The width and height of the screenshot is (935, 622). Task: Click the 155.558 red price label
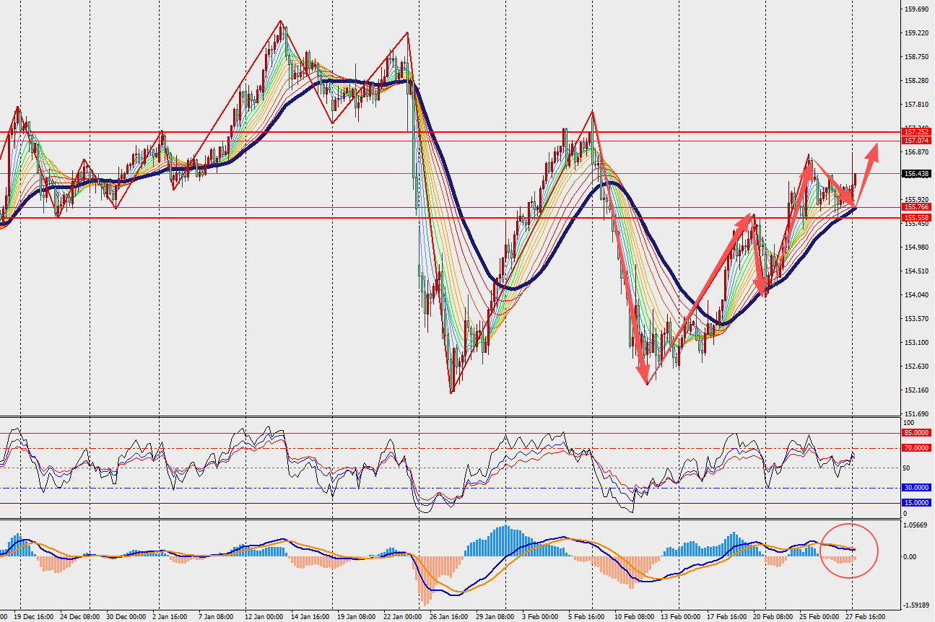tap(917, 217)
